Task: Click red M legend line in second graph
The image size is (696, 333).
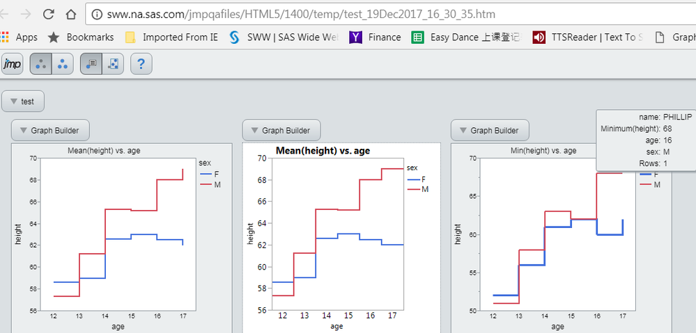Action: tap(413, 190)
